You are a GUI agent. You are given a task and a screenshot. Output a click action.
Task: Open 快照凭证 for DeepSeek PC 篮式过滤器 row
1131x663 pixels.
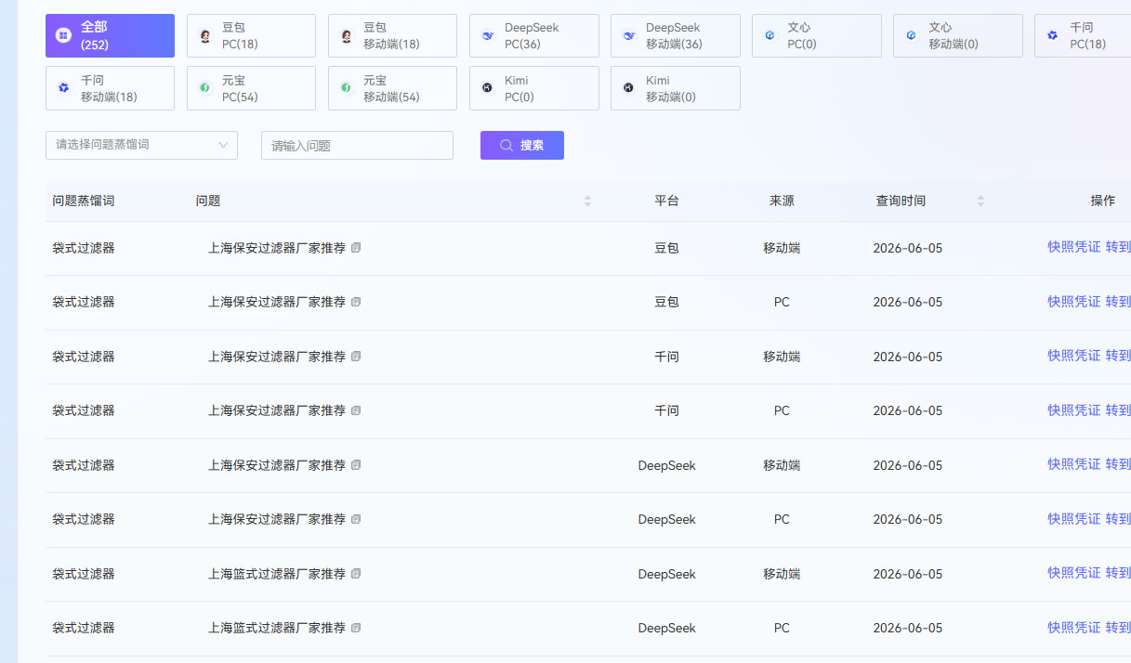click(x=1073, y=628)
